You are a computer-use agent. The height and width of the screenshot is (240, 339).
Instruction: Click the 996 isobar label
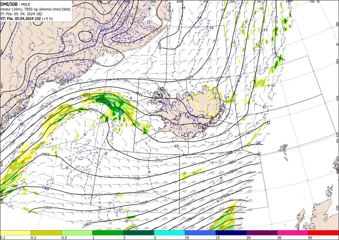[189, 220]
